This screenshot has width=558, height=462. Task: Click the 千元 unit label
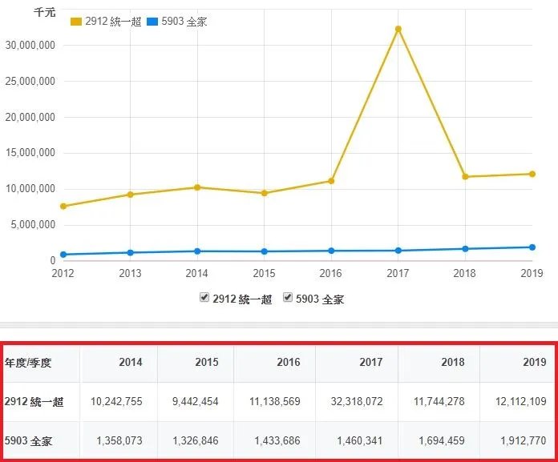(x=44, y=13)
